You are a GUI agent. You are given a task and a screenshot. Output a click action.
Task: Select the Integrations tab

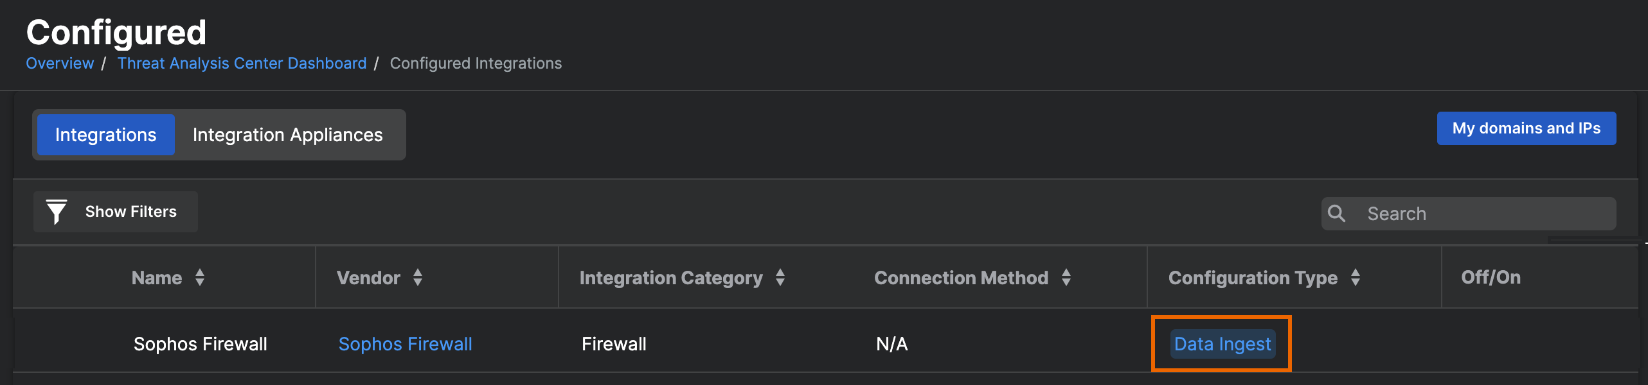(105, 134)
